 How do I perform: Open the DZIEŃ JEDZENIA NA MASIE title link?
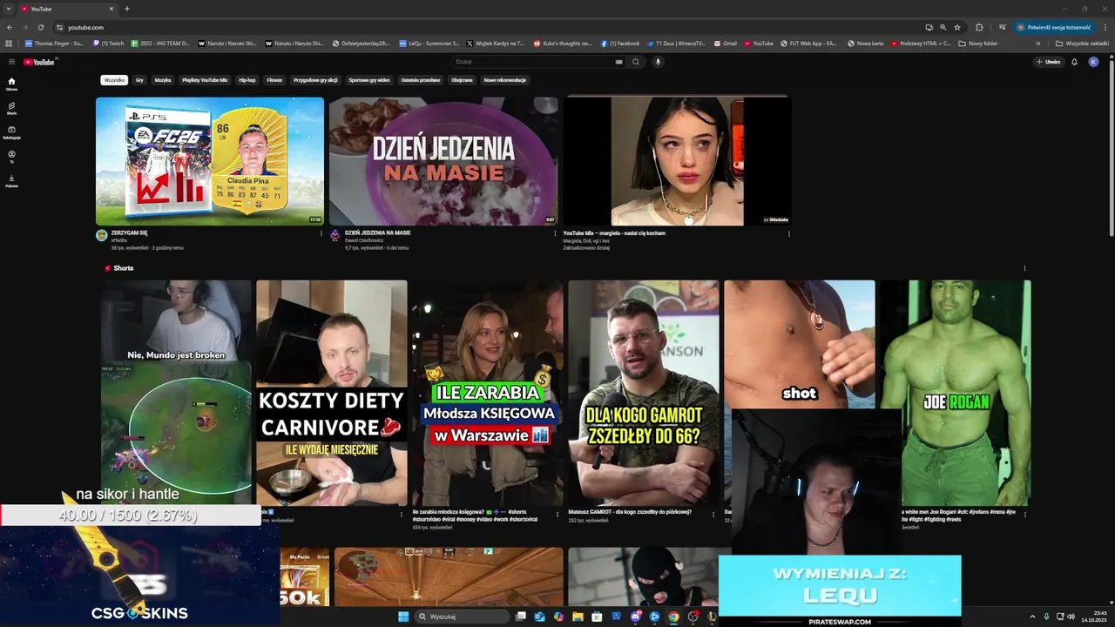(x=377, y=233)
